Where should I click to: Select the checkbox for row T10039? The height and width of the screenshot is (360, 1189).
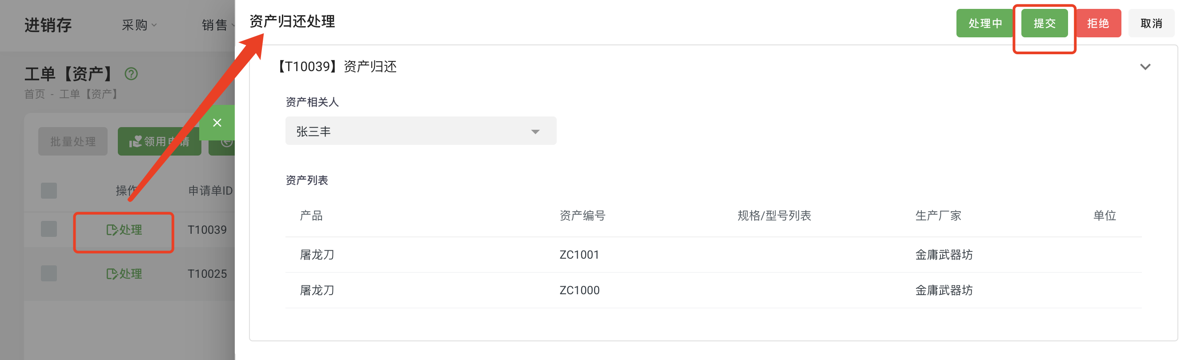click(x=49, y=229)
